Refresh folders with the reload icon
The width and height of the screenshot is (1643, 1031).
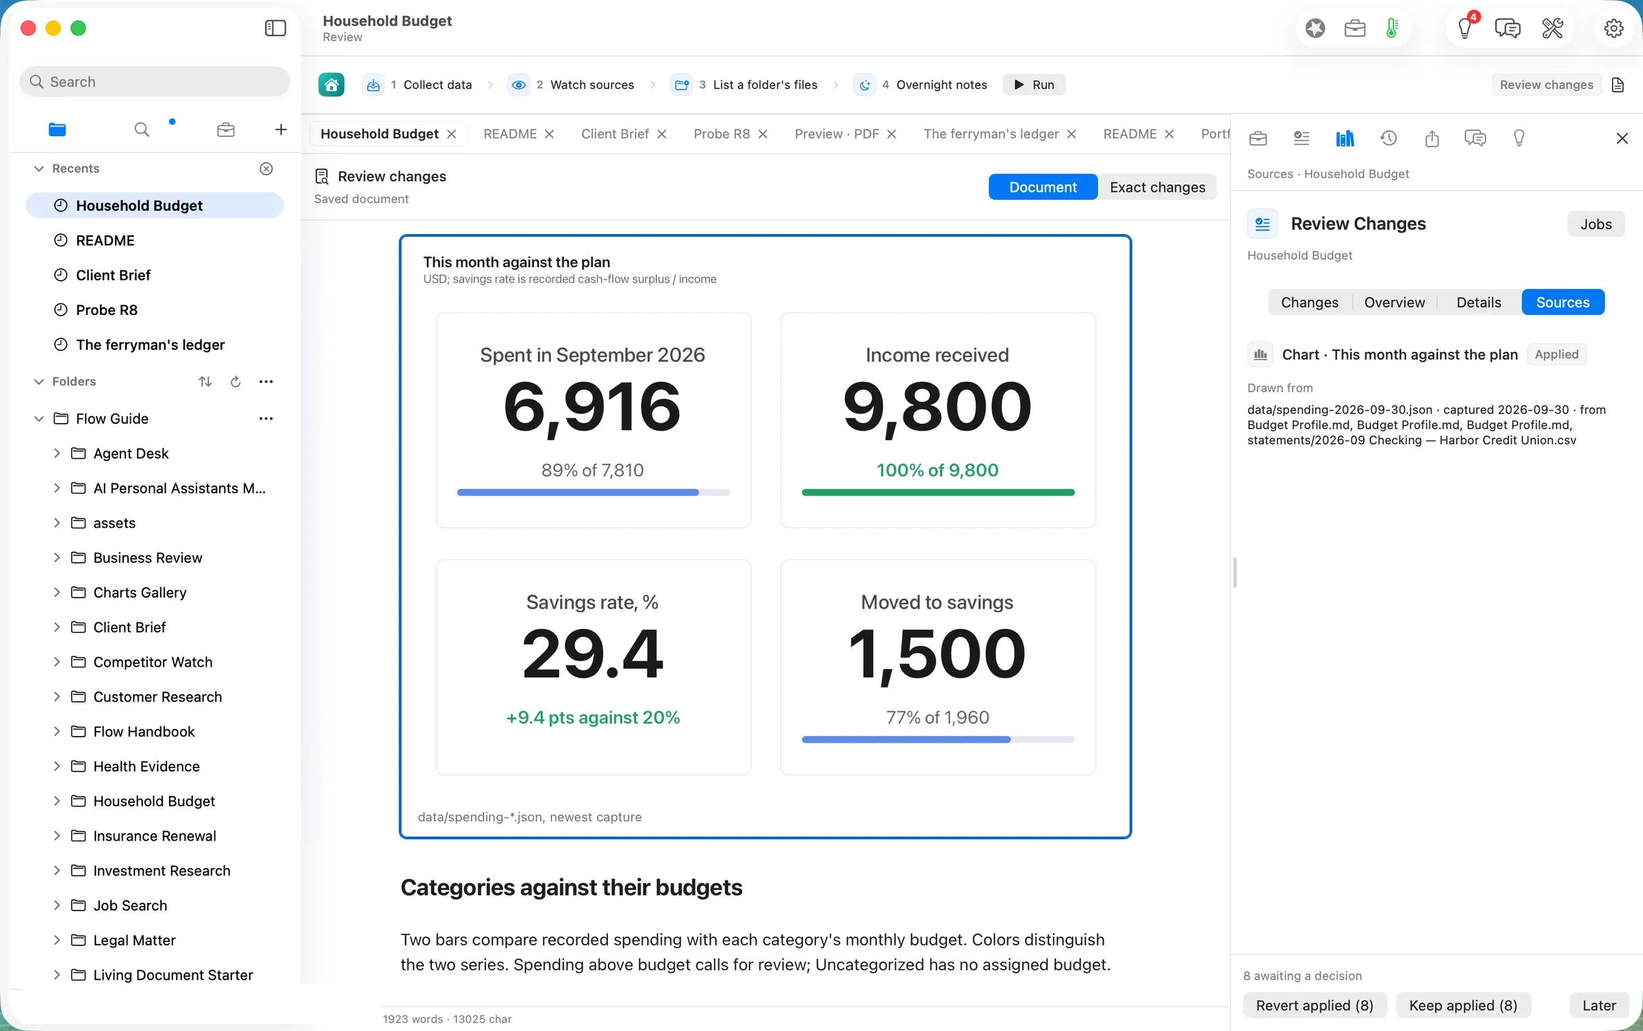click(x=235, y=381)
